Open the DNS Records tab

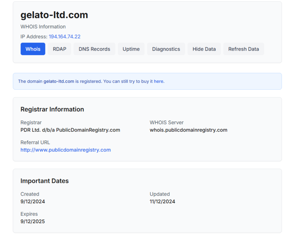94,49
